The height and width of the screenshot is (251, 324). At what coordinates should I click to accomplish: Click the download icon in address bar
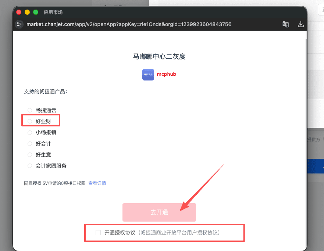[301, 24]
